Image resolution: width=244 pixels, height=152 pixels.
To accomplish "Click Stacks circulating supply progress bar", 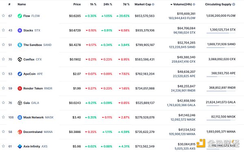I will pos(221,33).
